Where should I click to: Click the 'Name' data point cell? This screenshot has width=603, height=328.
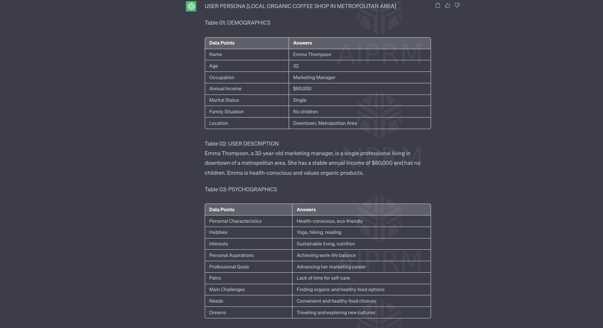[247, 55]
